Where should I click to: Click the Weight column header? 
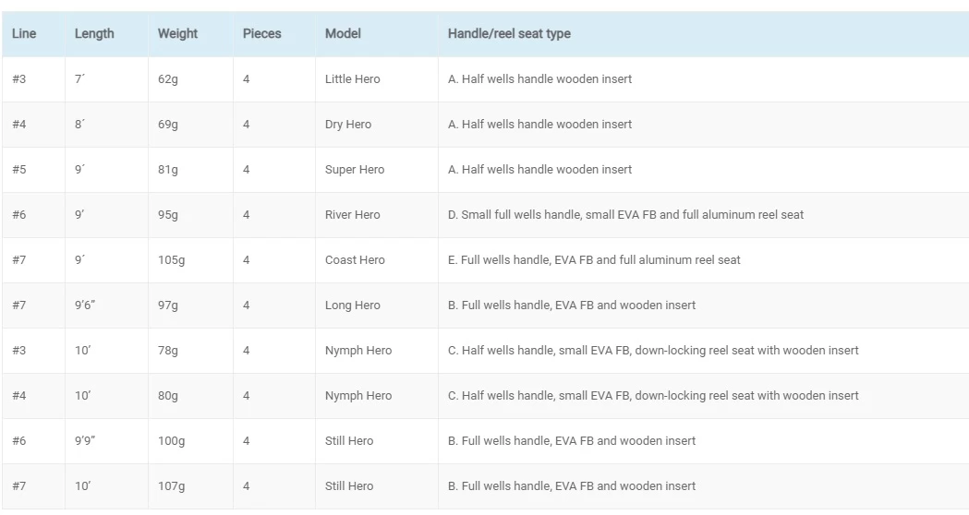click(177, 33)
